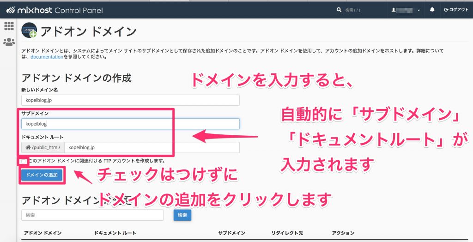Viewport: 473px width, 242px height.
Task: Toggle the FTP account creation checkbox
Action: (x=23, y=161)
